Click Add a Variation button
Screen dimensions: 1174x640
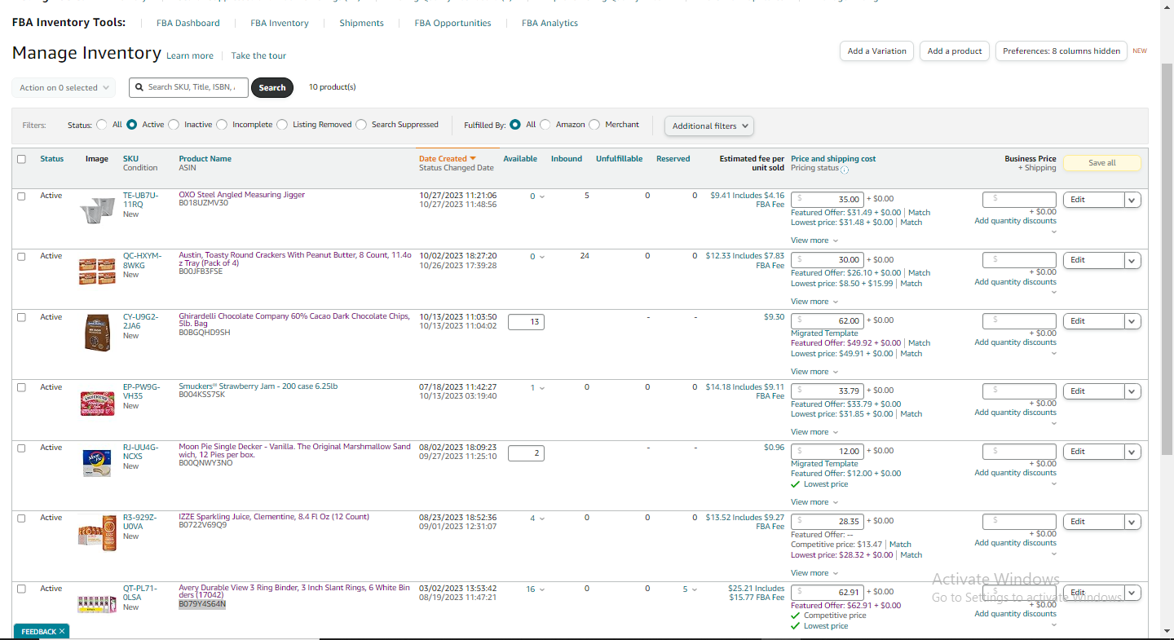coord(876,51)
